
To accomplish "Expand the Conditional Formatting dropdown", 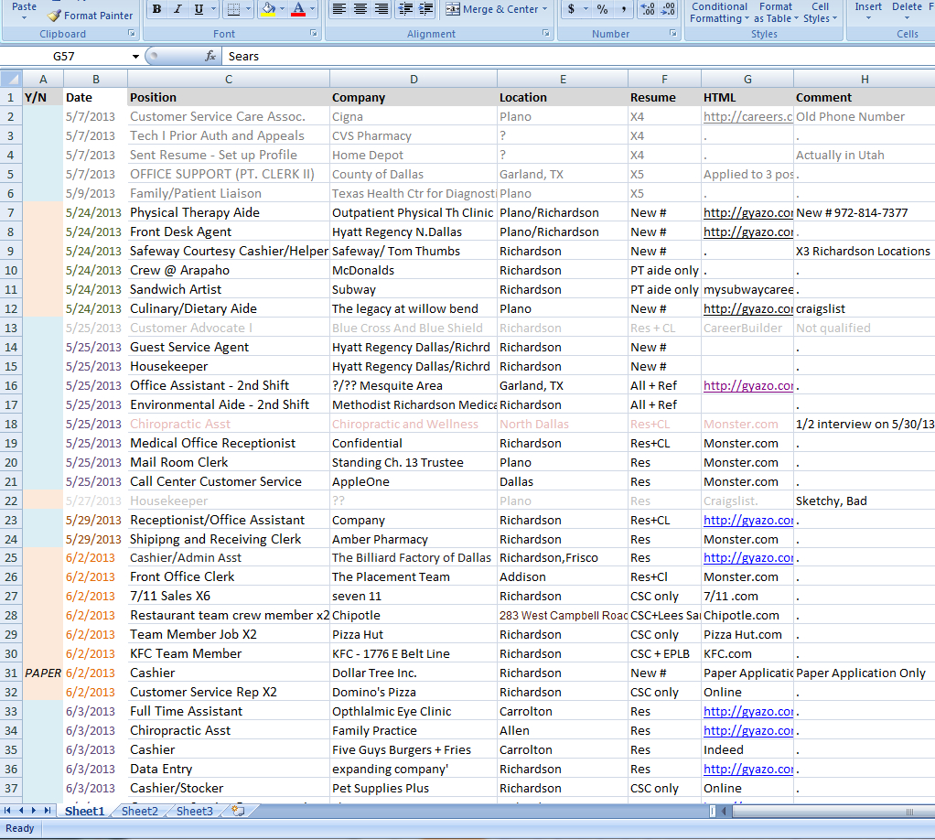I will (719, 13).
